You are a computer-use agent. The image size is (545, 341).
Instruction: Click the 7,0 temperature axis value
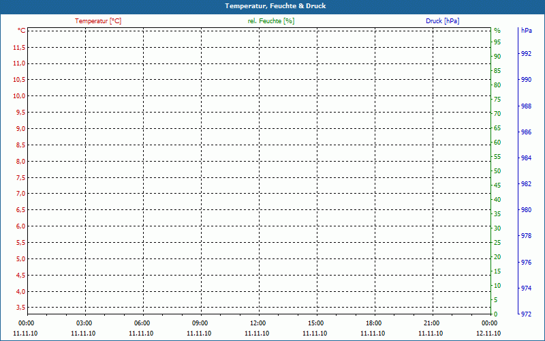tap(21, 194)
